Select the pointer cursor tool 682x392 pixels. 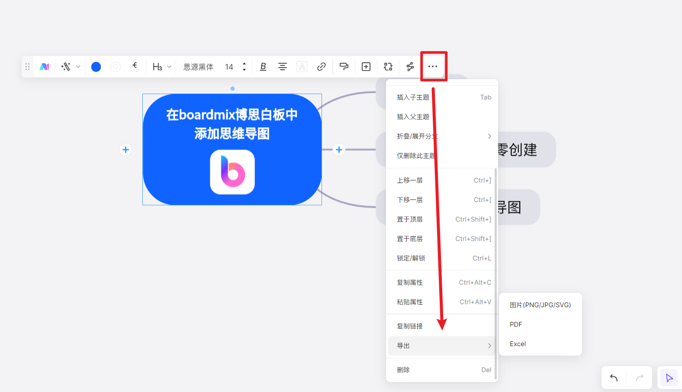click(669, 378)
